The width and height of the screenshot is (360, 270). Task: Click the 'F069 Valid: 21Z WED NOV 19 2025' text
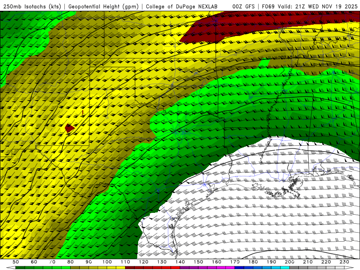310,6
